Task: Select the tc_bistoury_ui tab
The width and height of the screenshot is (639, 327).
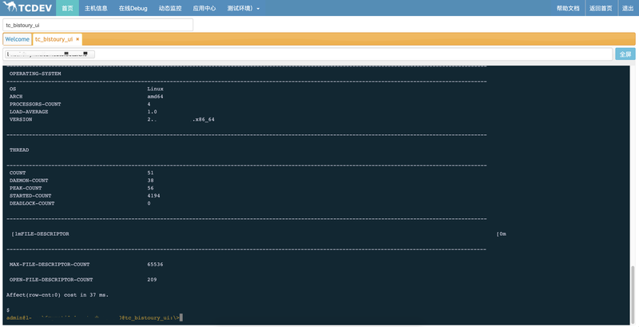Action: point(54,39)
